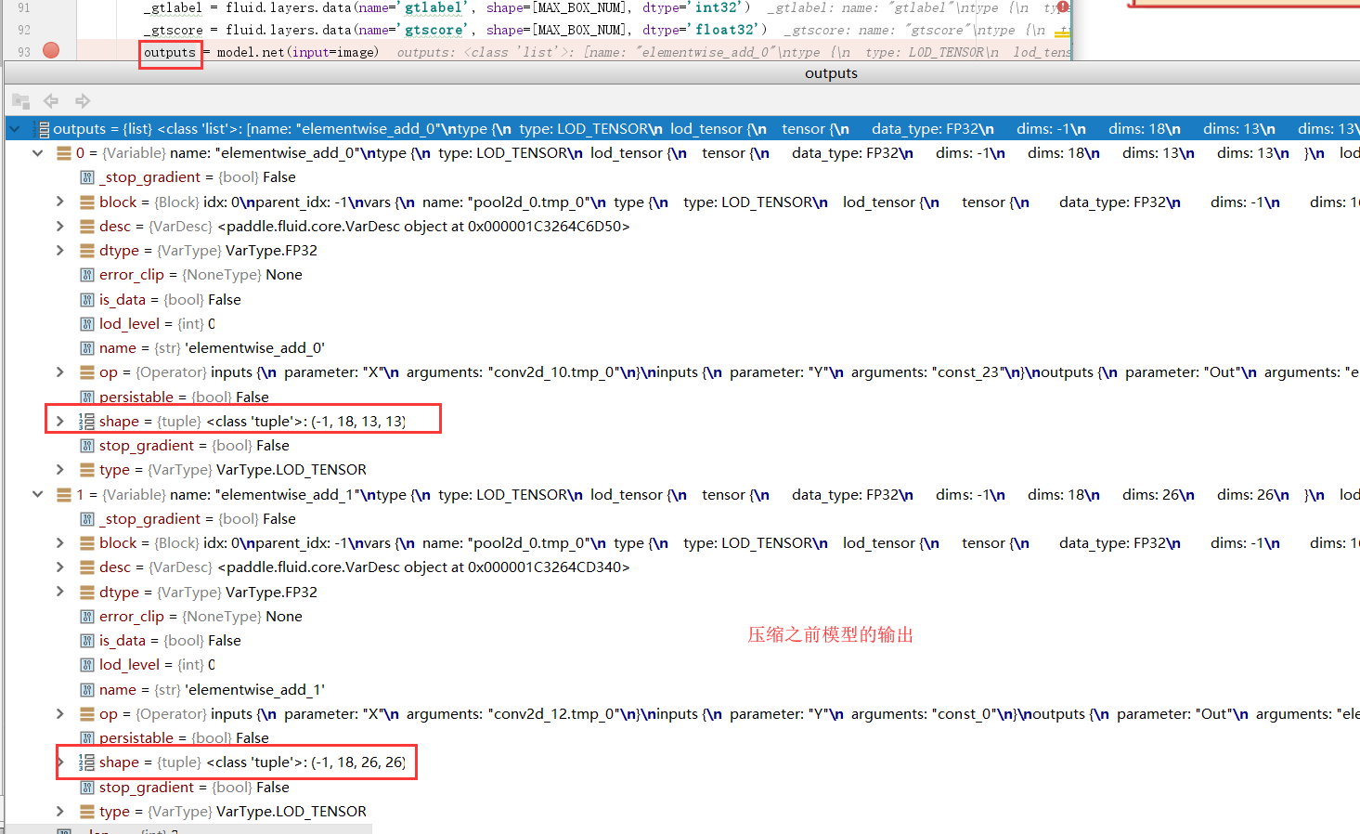Click the bool icon beside is_data under elementwise_add_0
Viewport: 1360px width, 834px height.
coord(86,299)
